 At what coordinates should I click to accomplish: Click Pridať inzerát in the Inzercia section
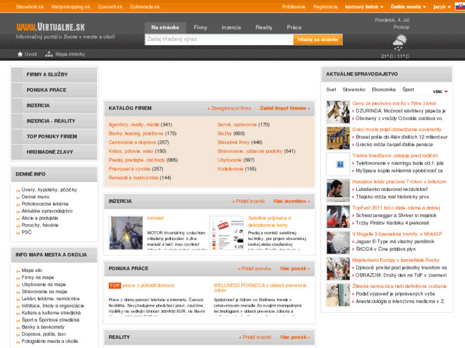coord(248,201)
